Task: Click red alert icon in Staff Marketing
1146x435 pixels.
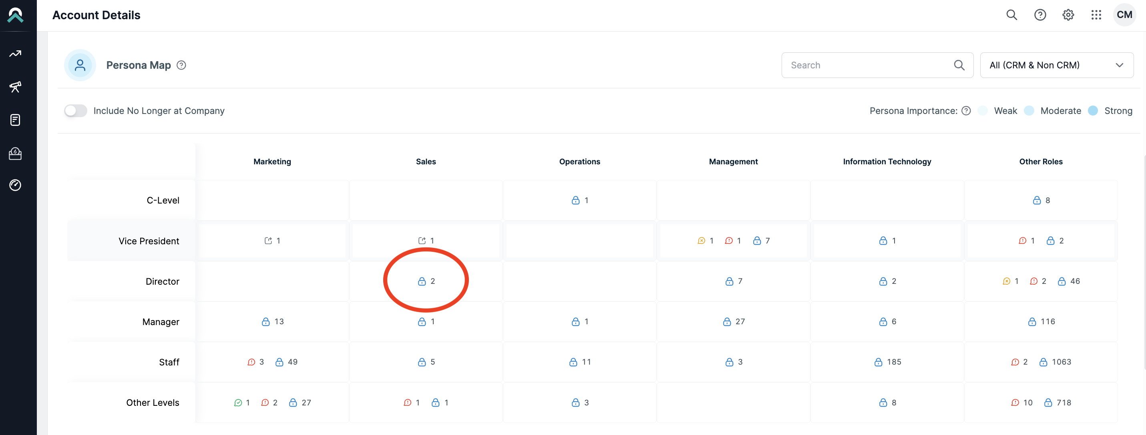Action: [x=251, y=363]
